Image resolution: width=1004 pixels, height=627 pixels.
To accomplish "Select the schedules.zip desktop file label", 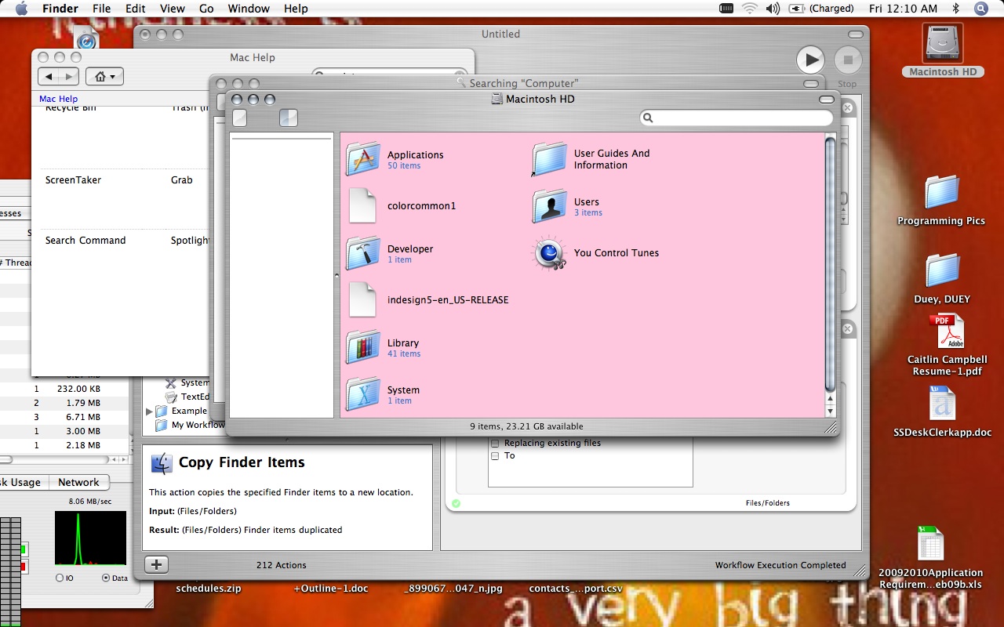I will 209,589.
